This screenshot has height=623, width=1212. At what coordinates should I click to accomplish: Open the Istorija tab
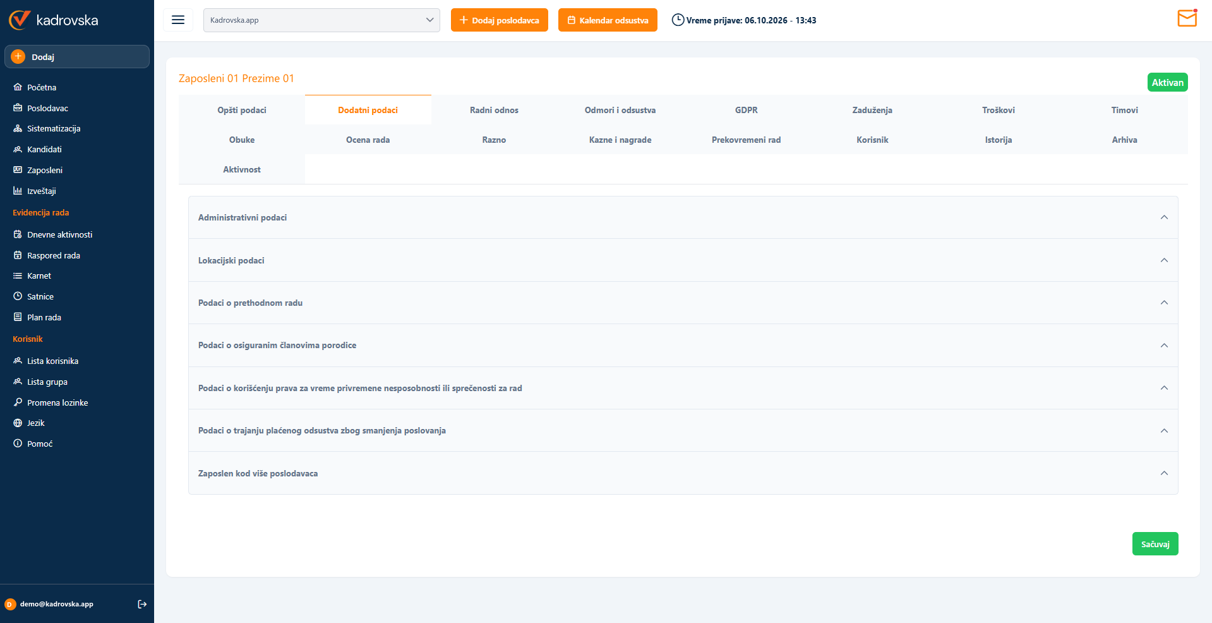coord(999,140)
